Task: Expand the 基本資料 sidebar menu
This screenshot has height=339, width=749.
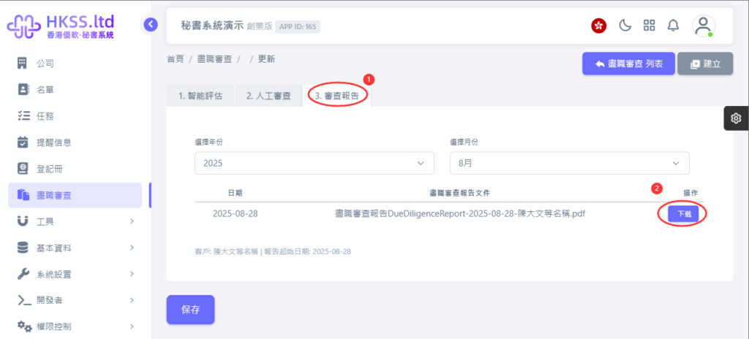Action: 73,248
